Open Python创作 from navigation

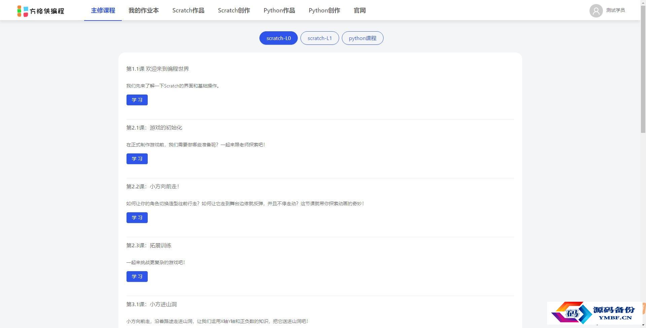[324, 10]
